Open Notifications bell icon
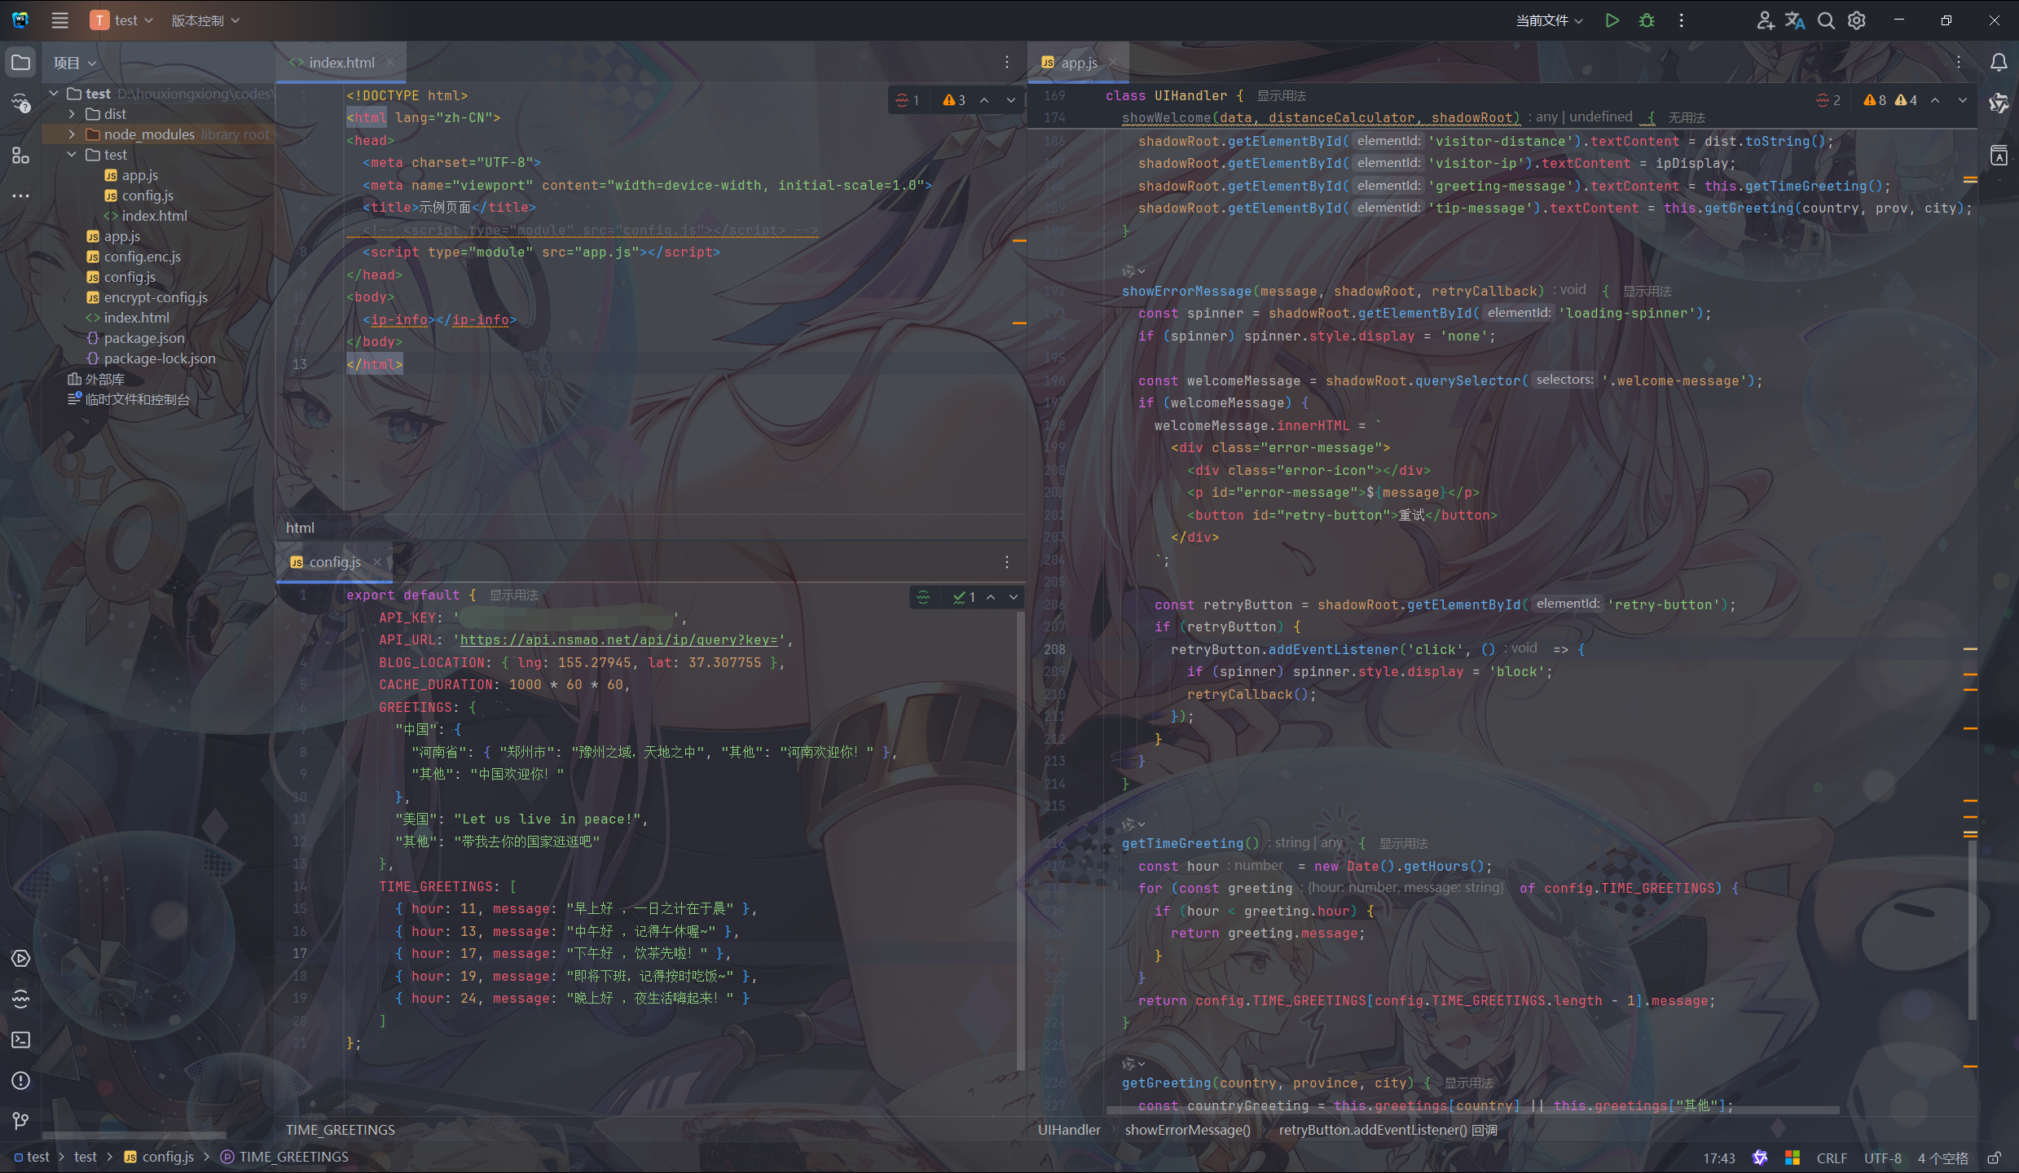This screenshot has height=1173, width=2019. click(x=1999, y=63)
